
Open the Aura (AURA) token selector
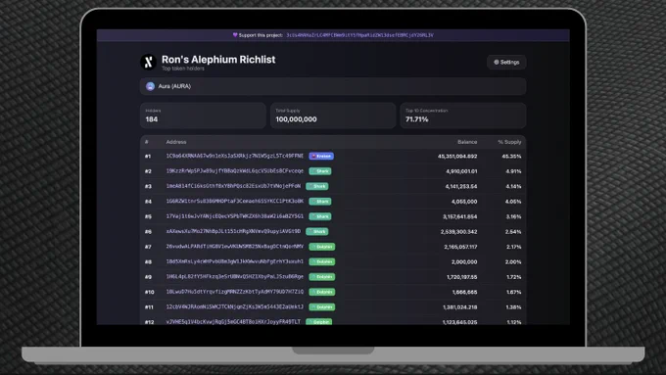[x=333, y=86]
